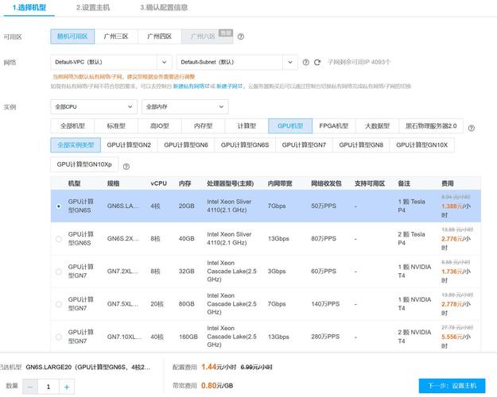Filter by GPU计算型GN6S
Viewport: 497px width, 397px height.
(245, 145)
